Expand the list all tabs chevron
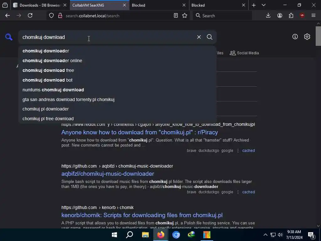This screenshot has width=321, height=241. pos(264,5)
